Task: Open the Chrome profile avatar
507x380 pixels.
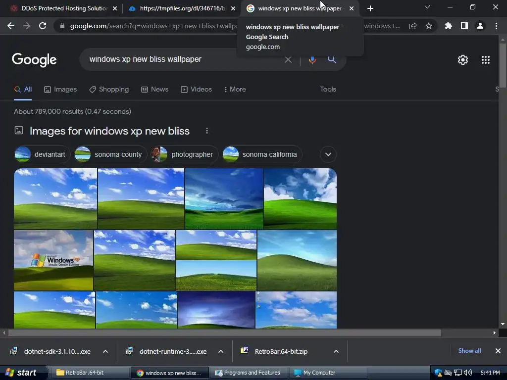Action: tap(480, 26)
